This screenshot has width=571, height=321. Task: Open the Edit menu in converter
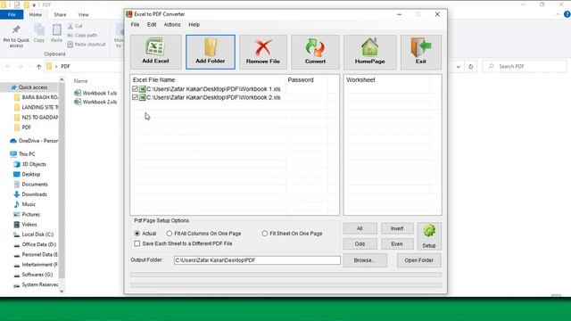point(152,25)
